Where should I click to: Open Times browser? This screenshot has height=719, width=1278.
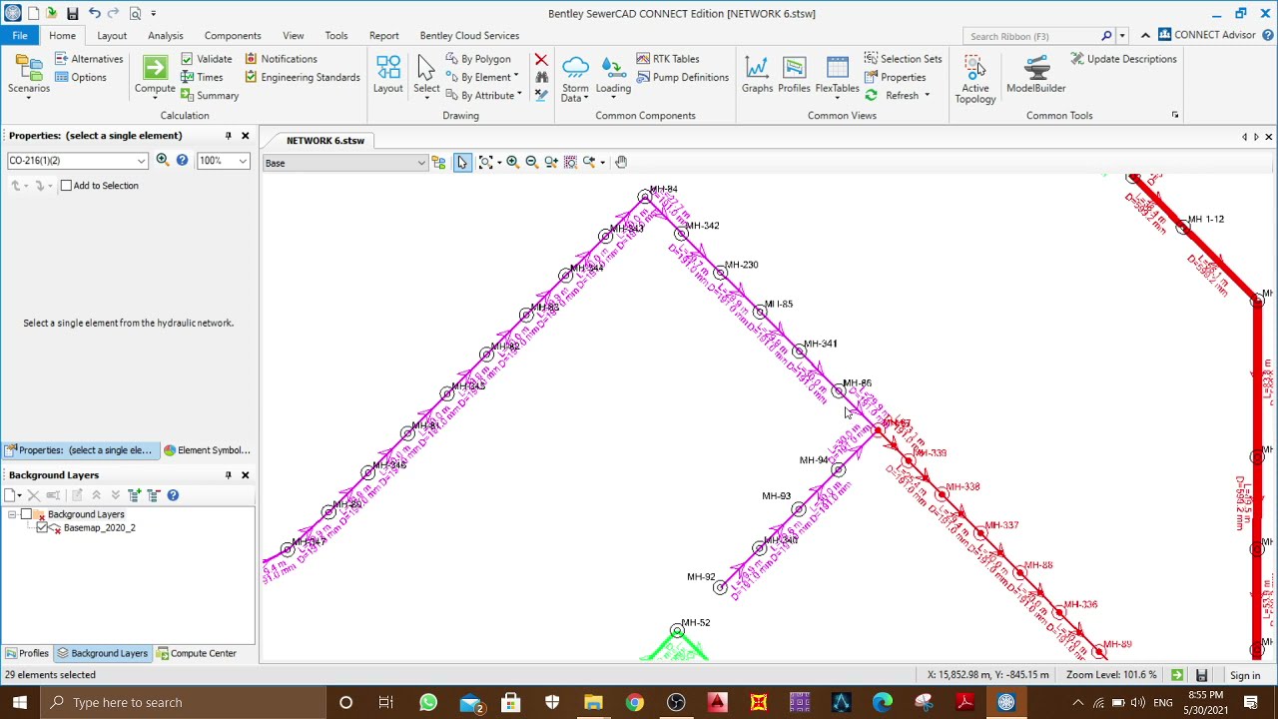(202, 77)
